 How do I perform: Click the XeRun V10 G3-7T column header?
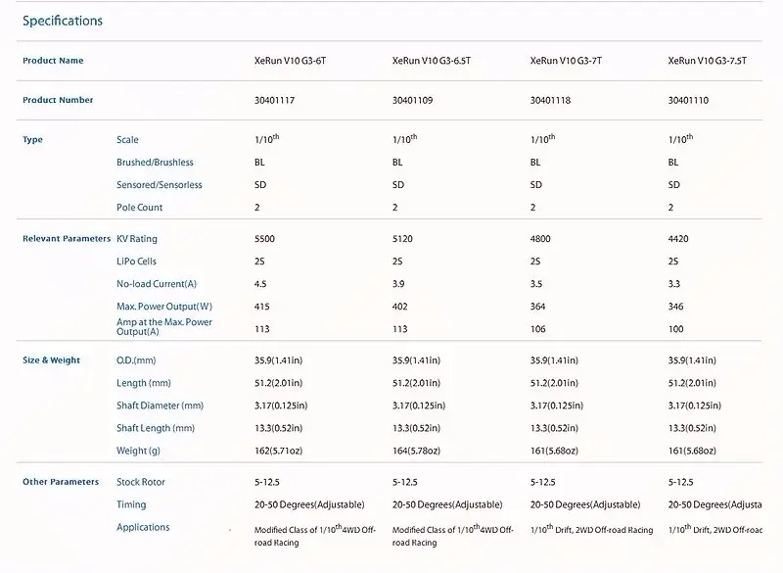[x=566, y=61]
